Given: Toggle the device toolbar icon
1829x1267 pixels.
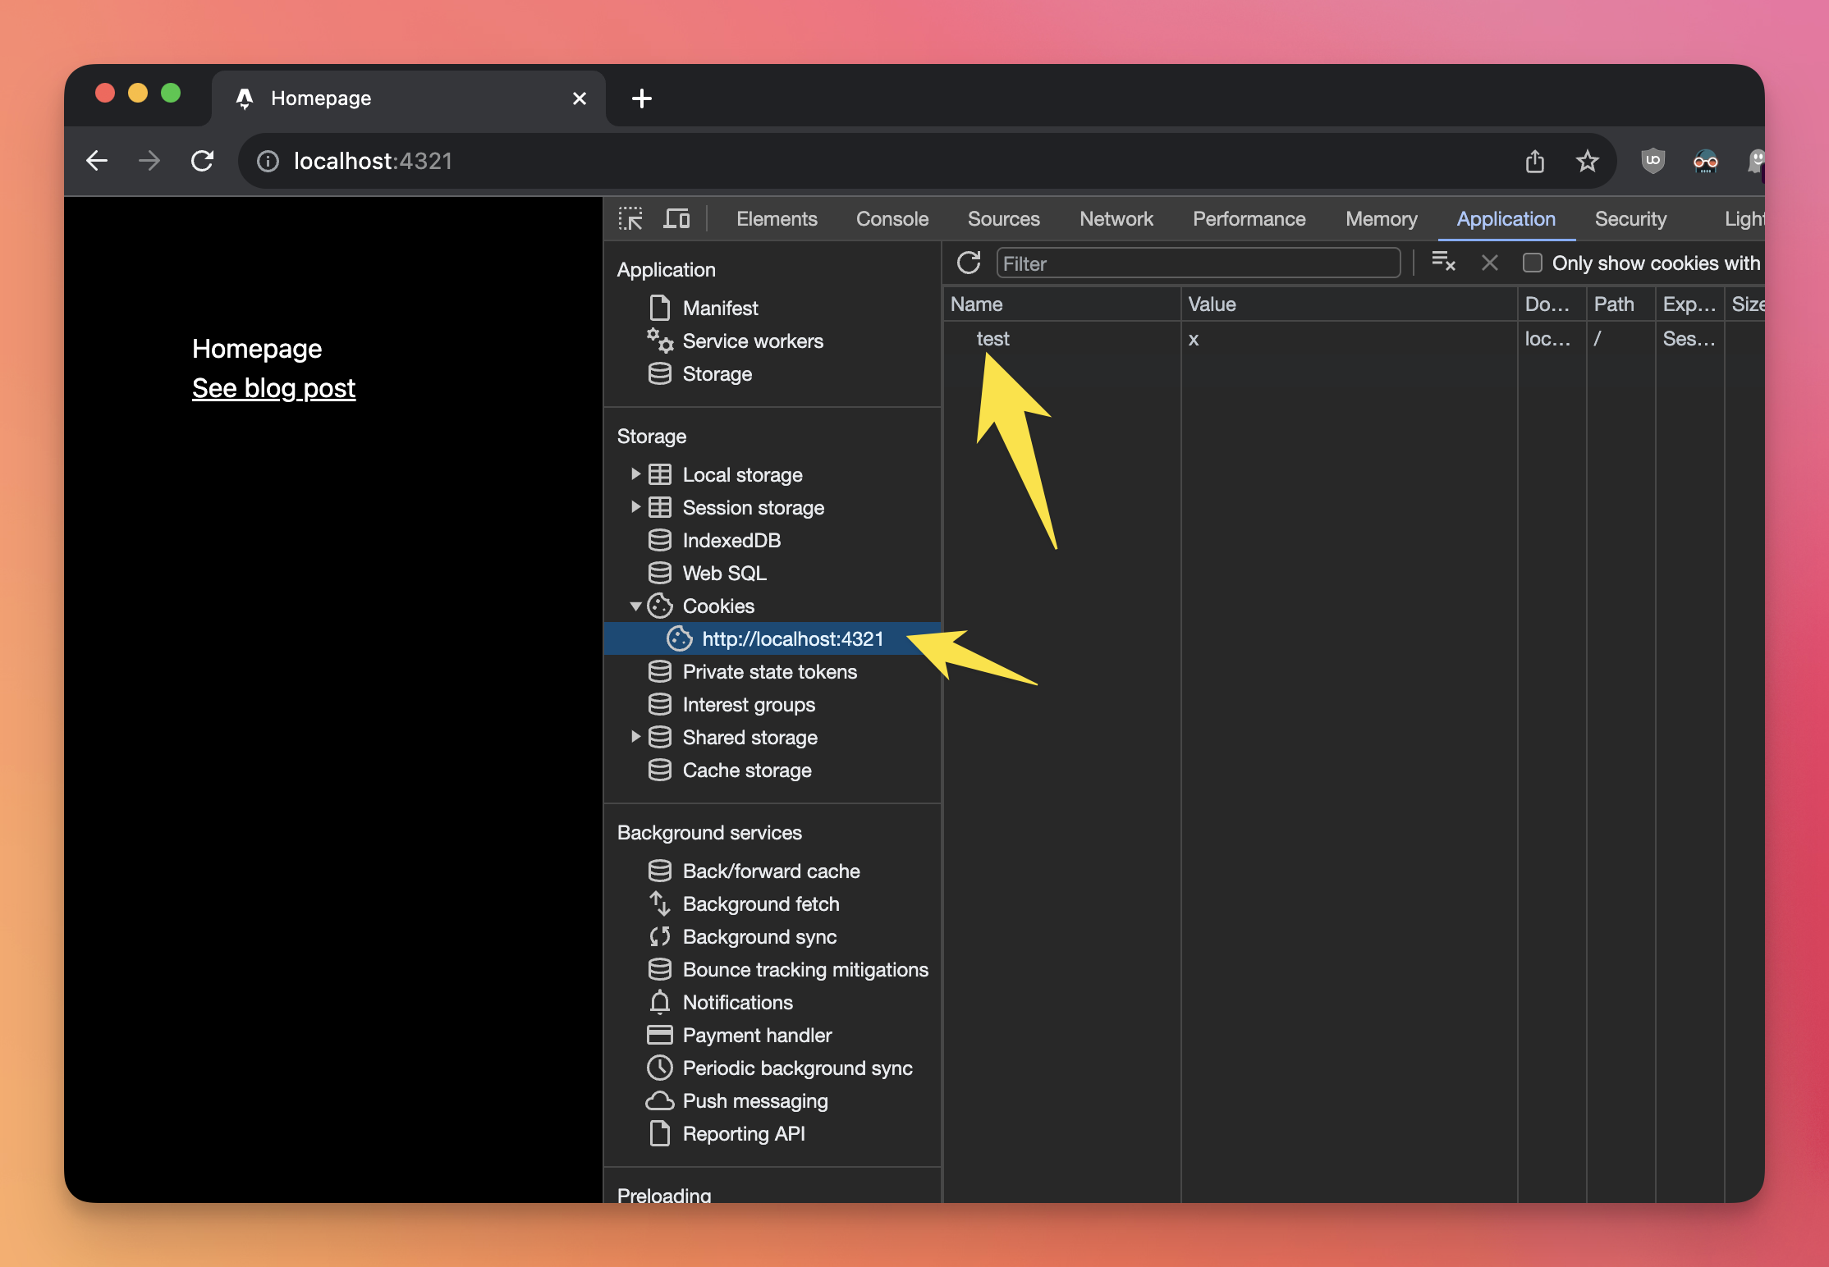Looking at the screenshot, I should pos(676,218).
